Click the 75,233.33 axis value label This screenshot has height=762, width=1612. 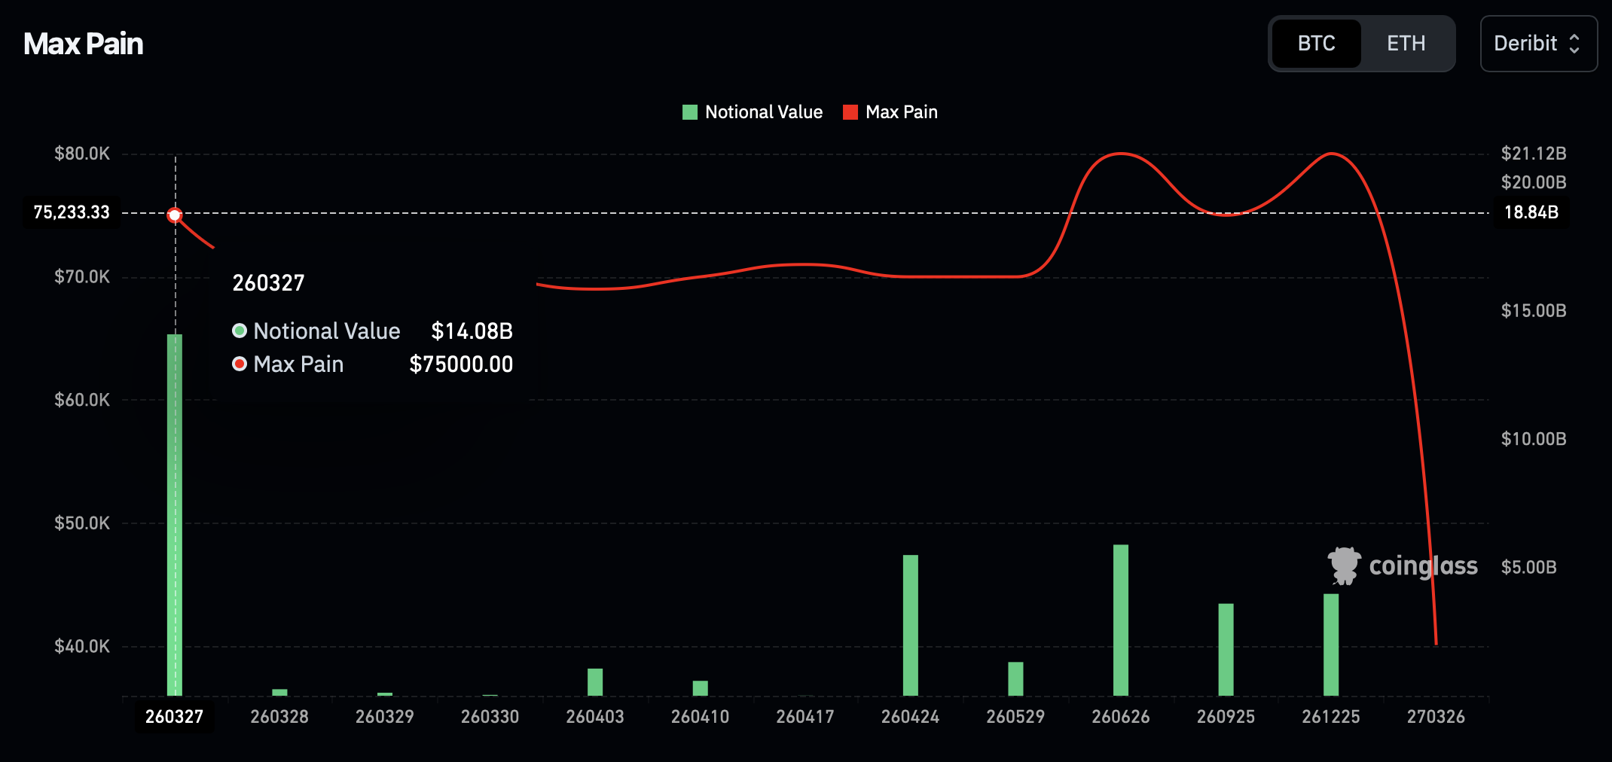(72, 212)
